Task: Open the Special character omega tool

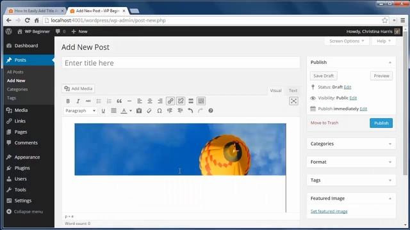Action: 160,111
